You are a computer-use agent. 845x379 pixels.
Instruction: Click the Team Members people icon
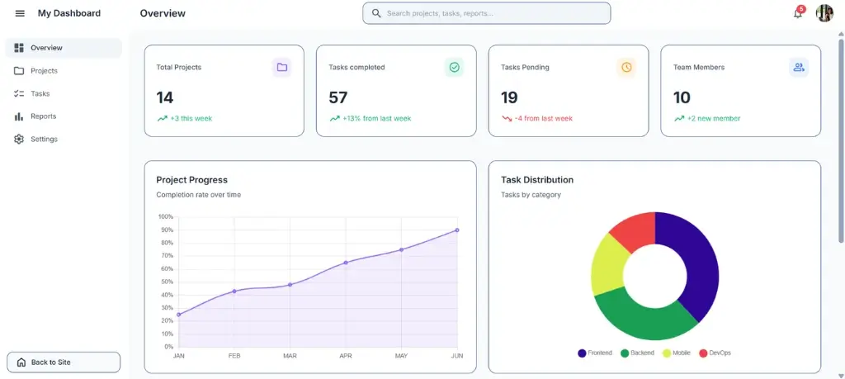(x=798, y=67)
